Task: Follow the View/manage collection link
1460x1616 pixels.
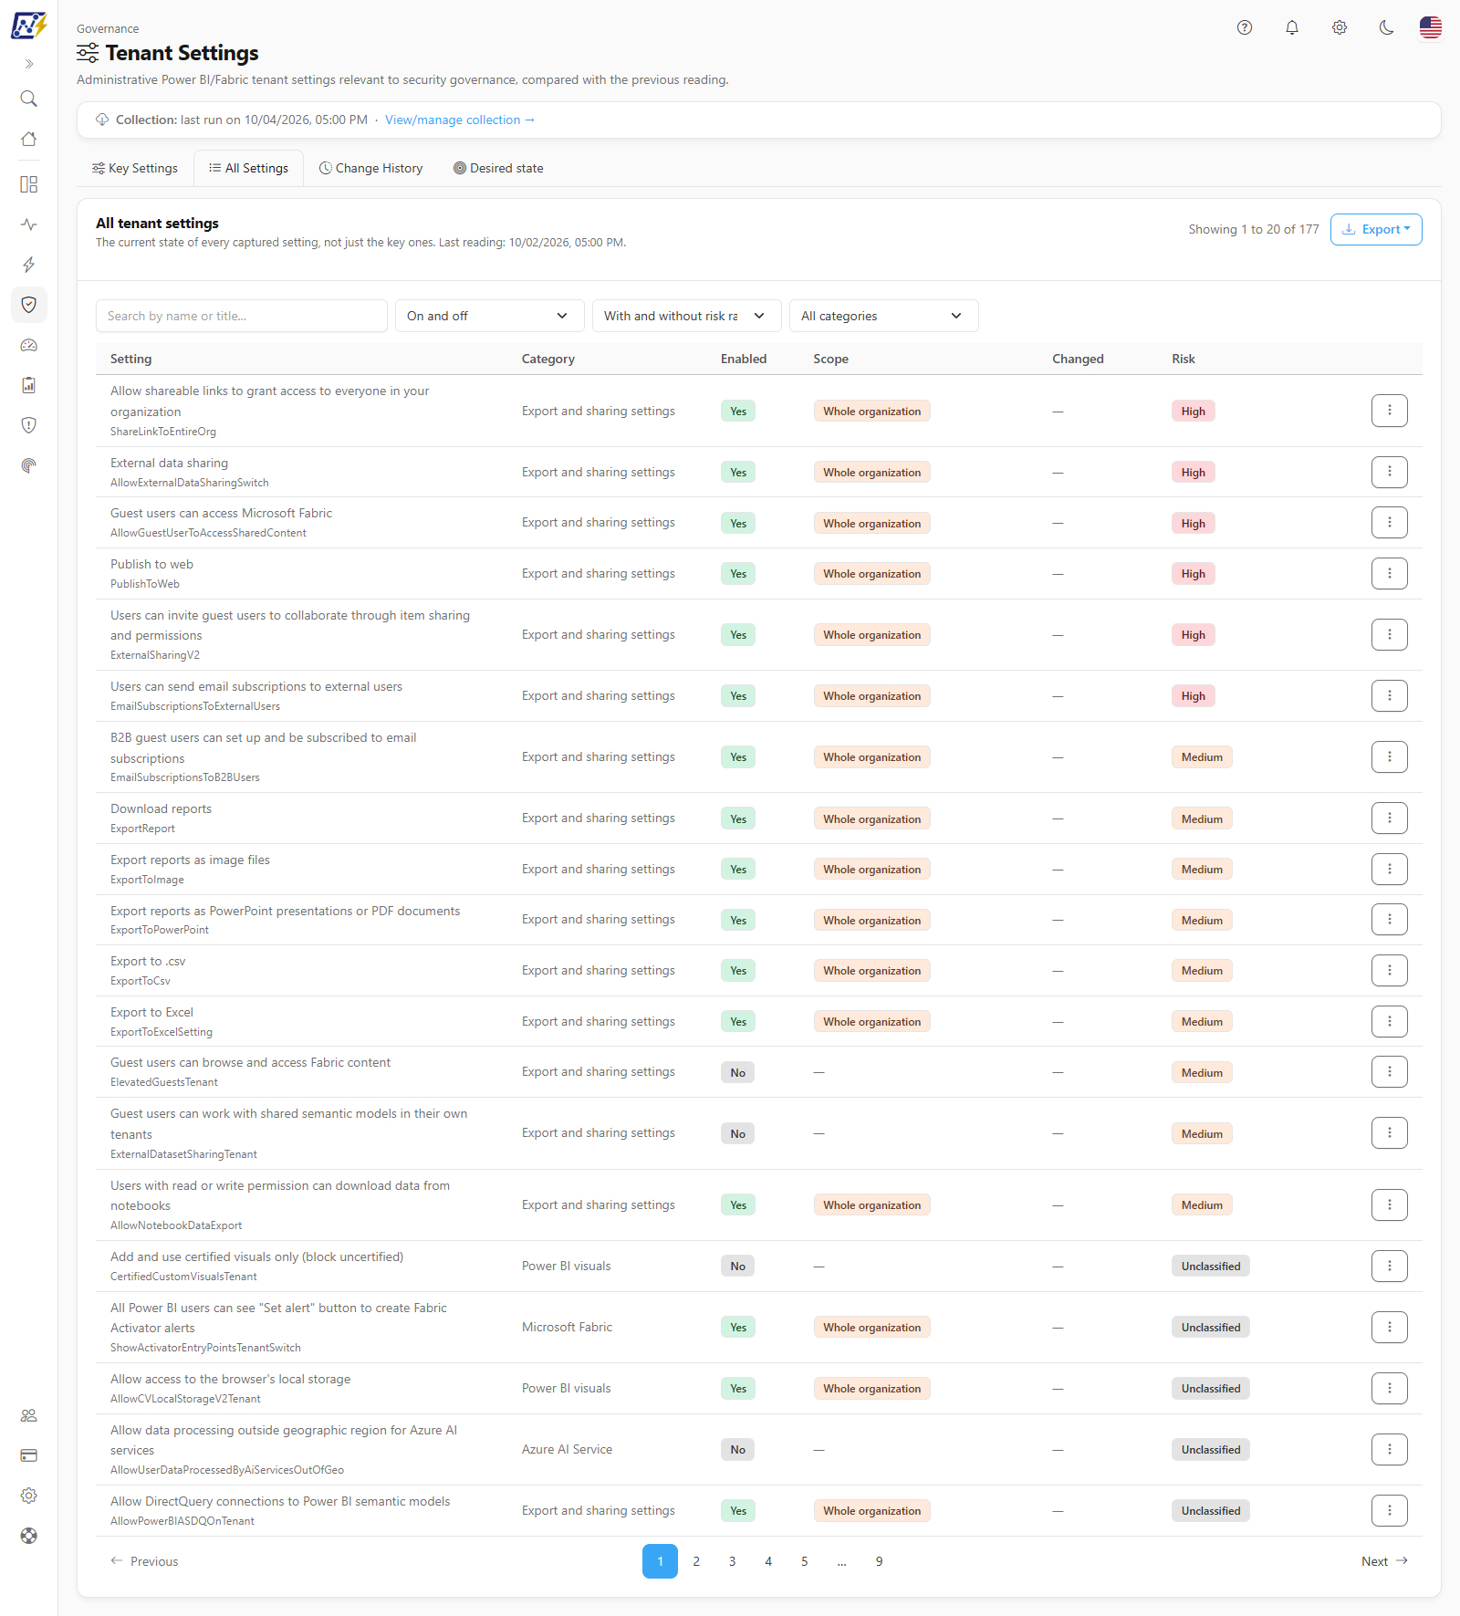Action: [460, 120]
